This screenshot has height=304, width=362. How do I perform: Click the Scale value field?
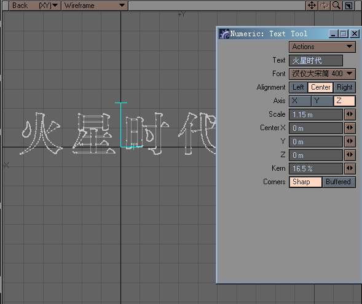point(315,115)
